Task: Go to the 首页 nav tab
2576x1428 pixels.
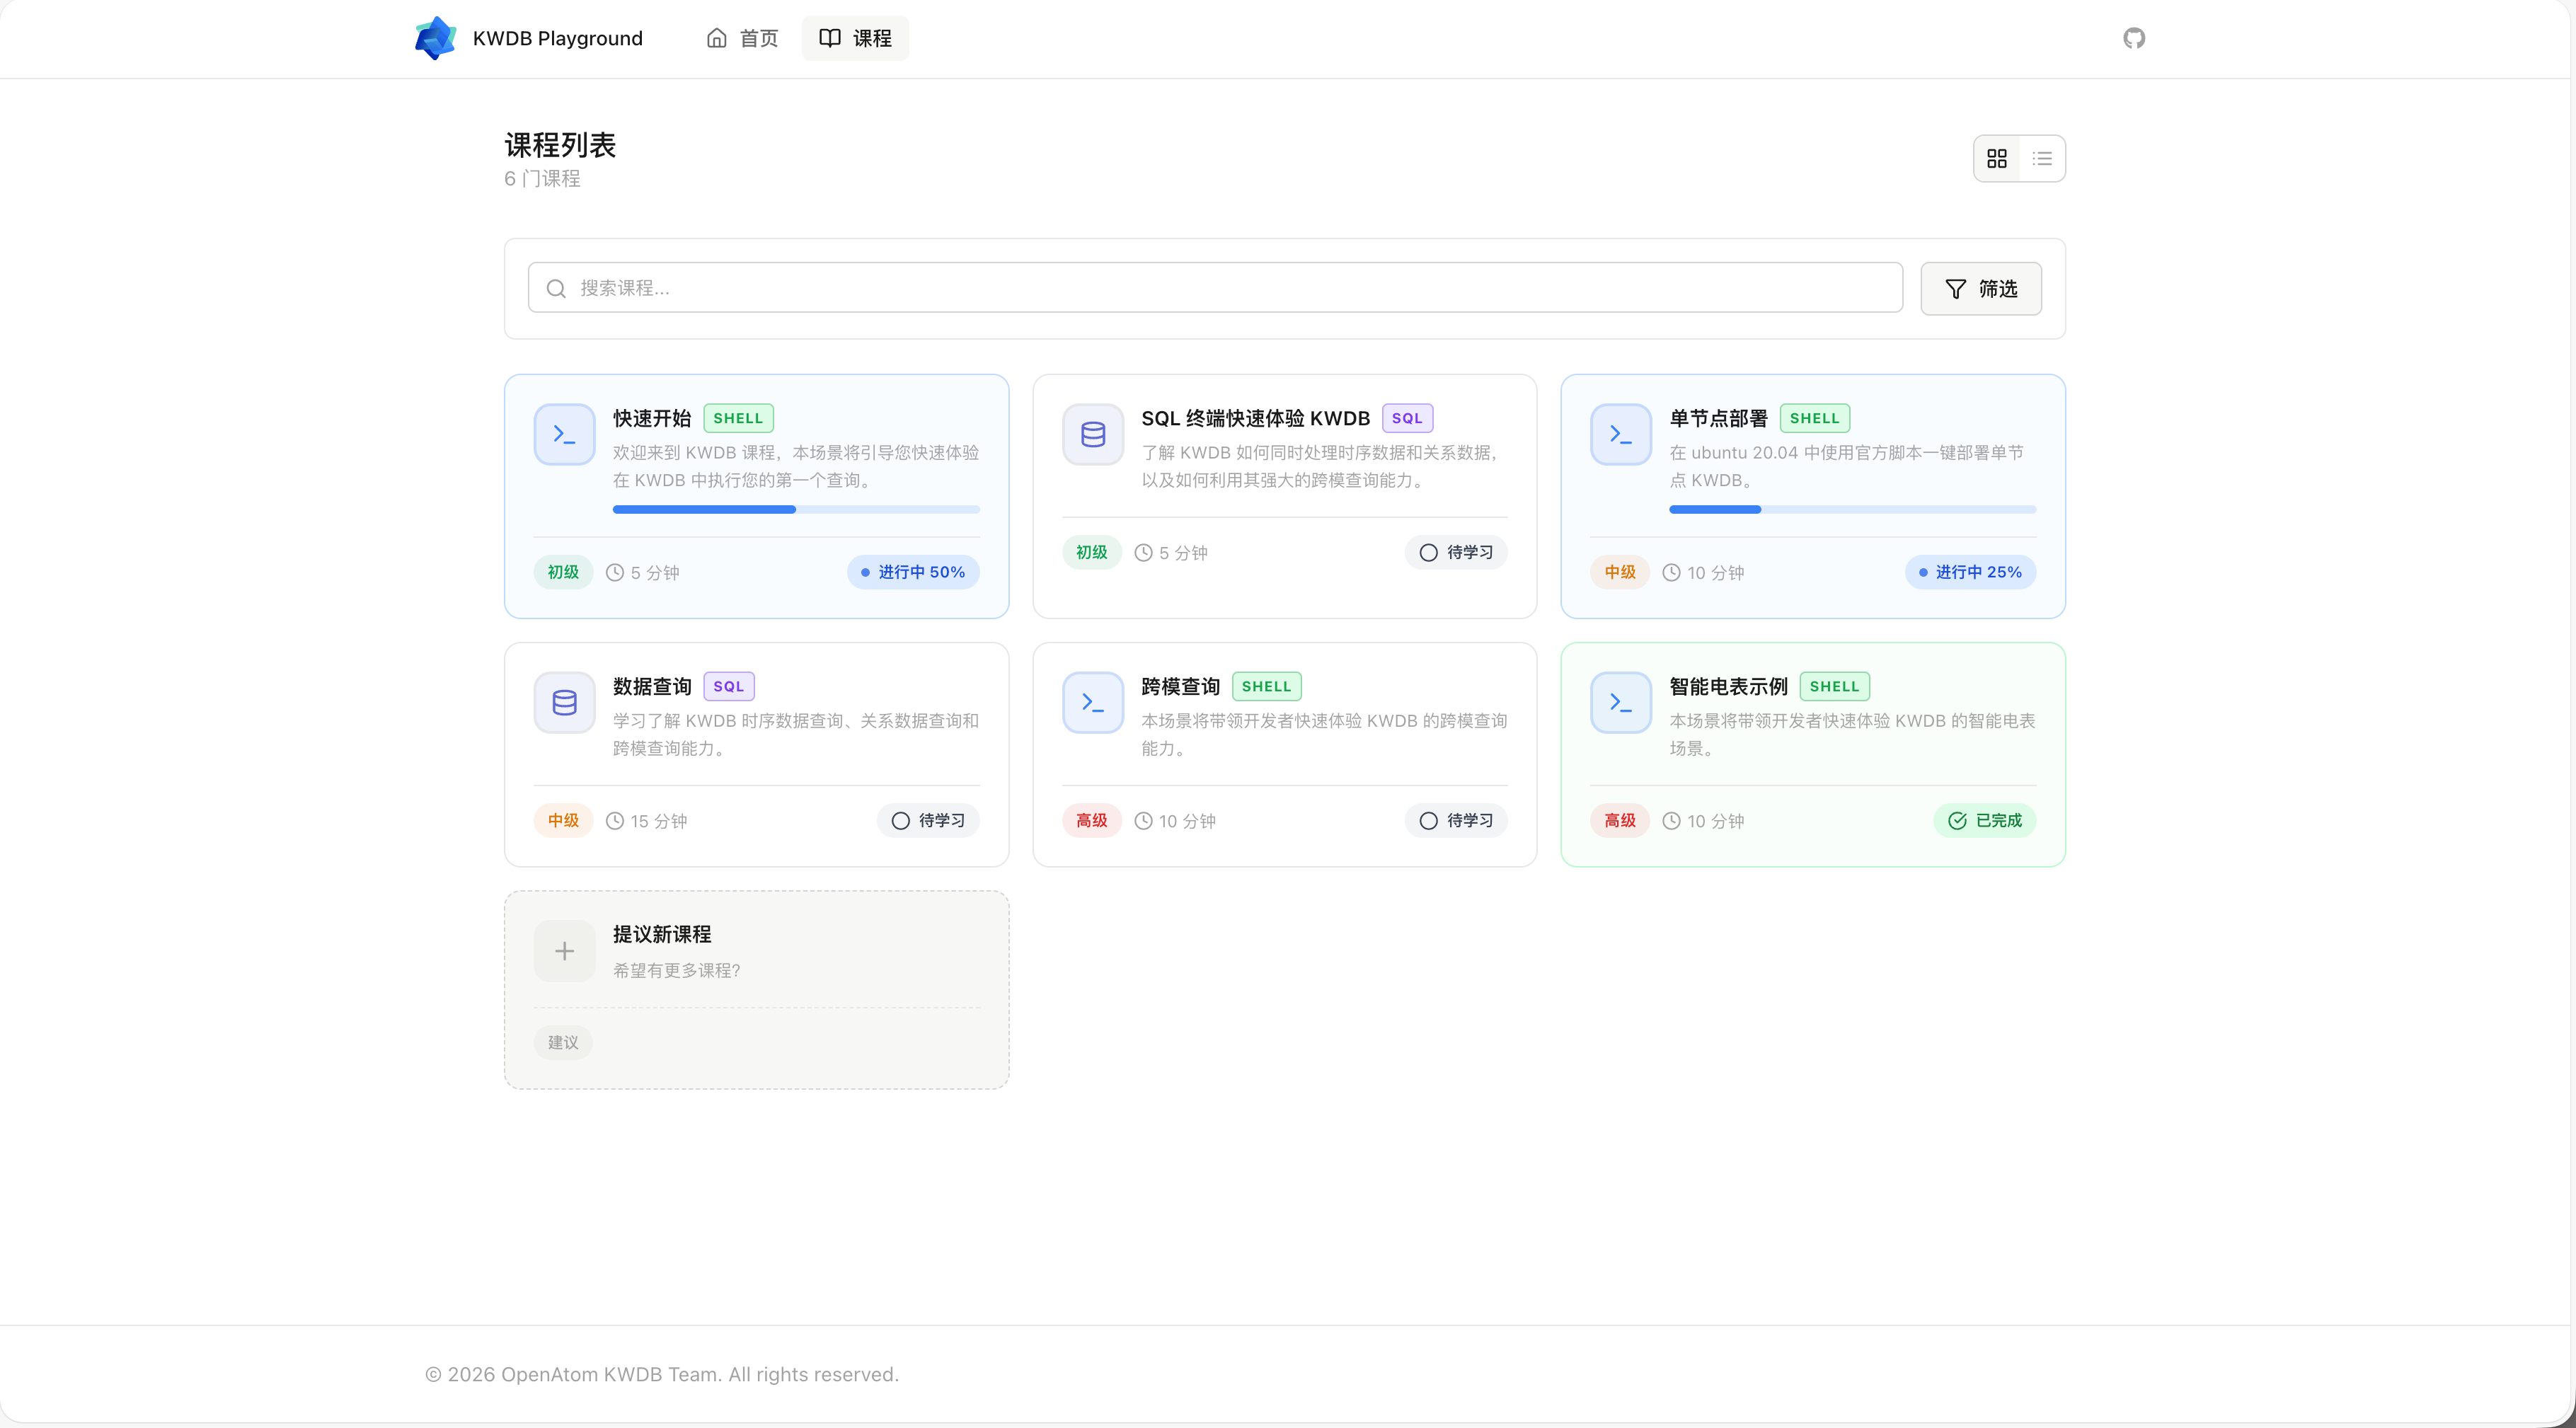Action: (742, 38)
